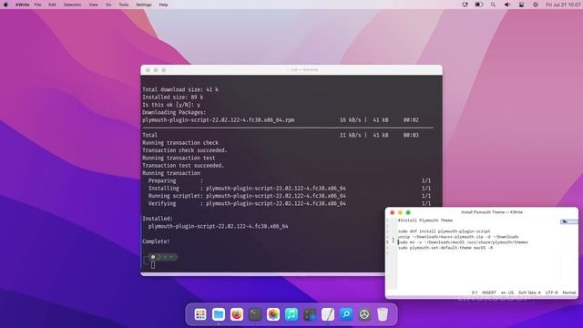Open the photos app in the dock
Image resolution: width=583 pixels, height=328 pixels.
coord(273,314)
